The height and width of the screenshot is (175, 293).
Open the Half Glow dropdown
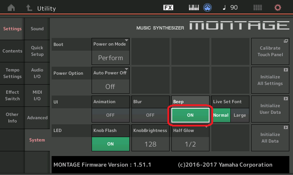[x=190, y=137]
